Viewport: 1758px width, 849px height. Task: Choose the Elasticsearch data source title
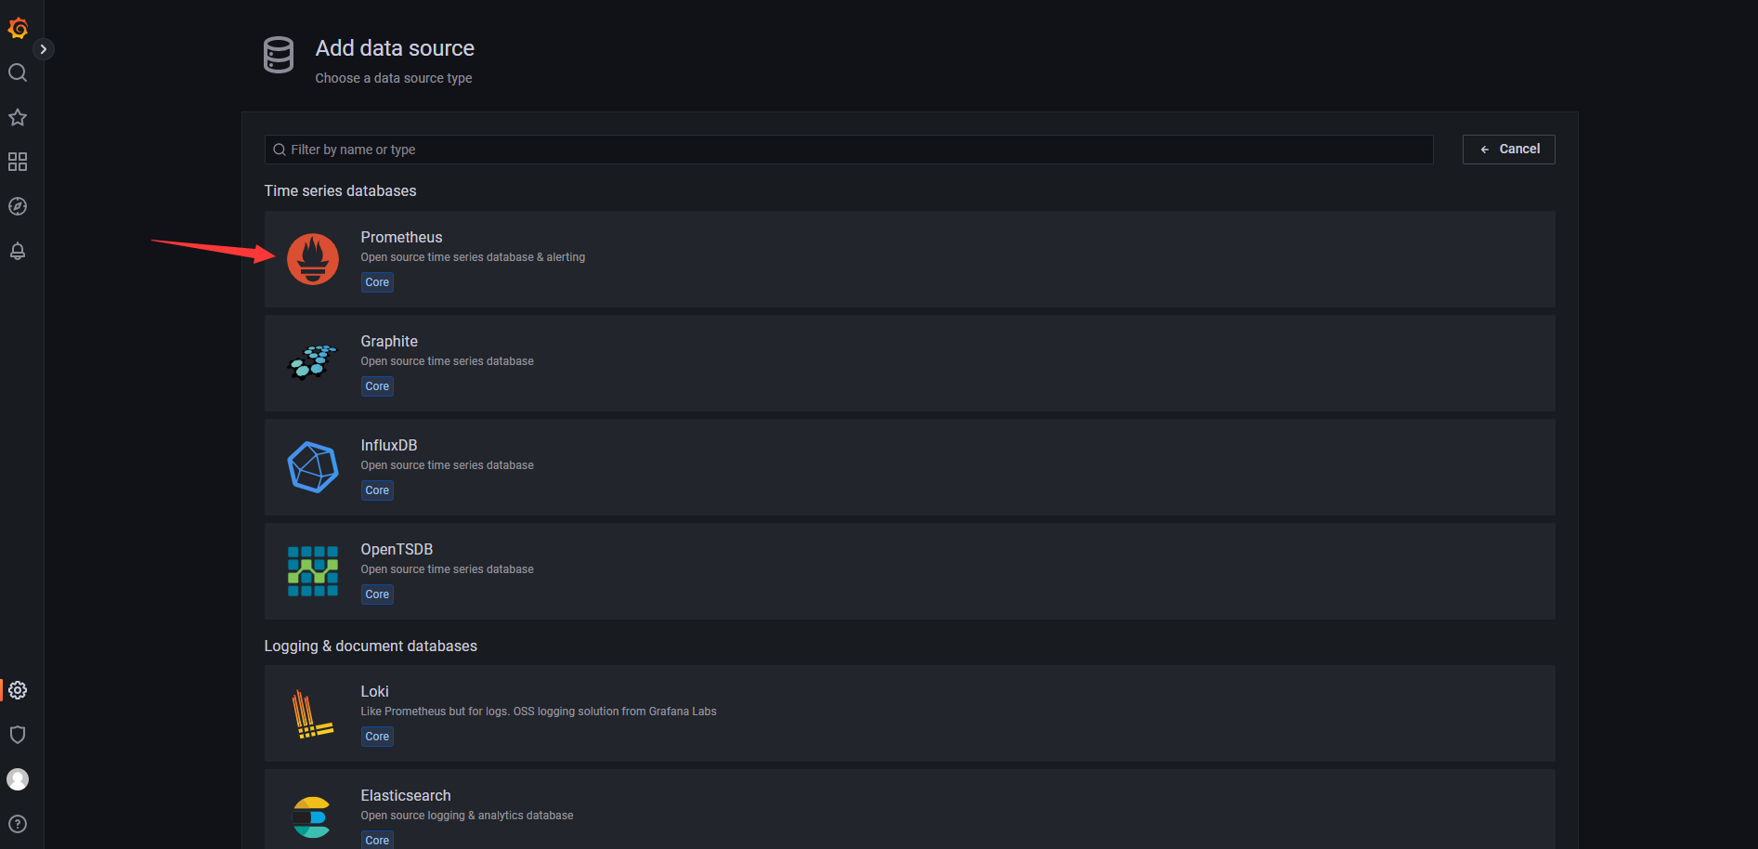(x=406, y=796)
